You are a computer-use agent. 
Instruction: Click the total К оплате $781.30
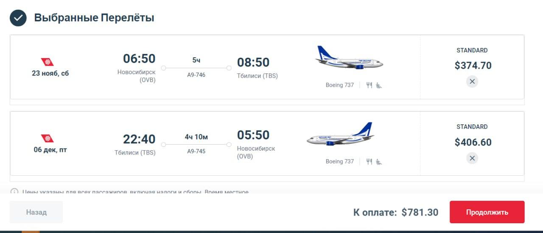[396, 212]
